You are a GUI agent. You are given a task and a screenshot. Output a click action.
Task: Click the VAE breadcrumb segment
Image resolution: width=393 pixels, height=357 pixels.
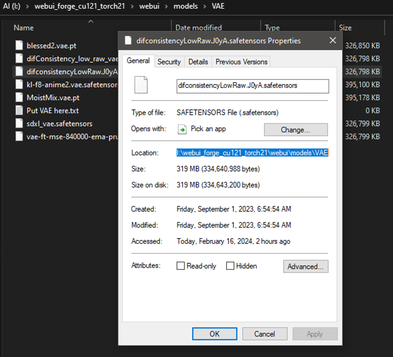[x=218, y=6]
